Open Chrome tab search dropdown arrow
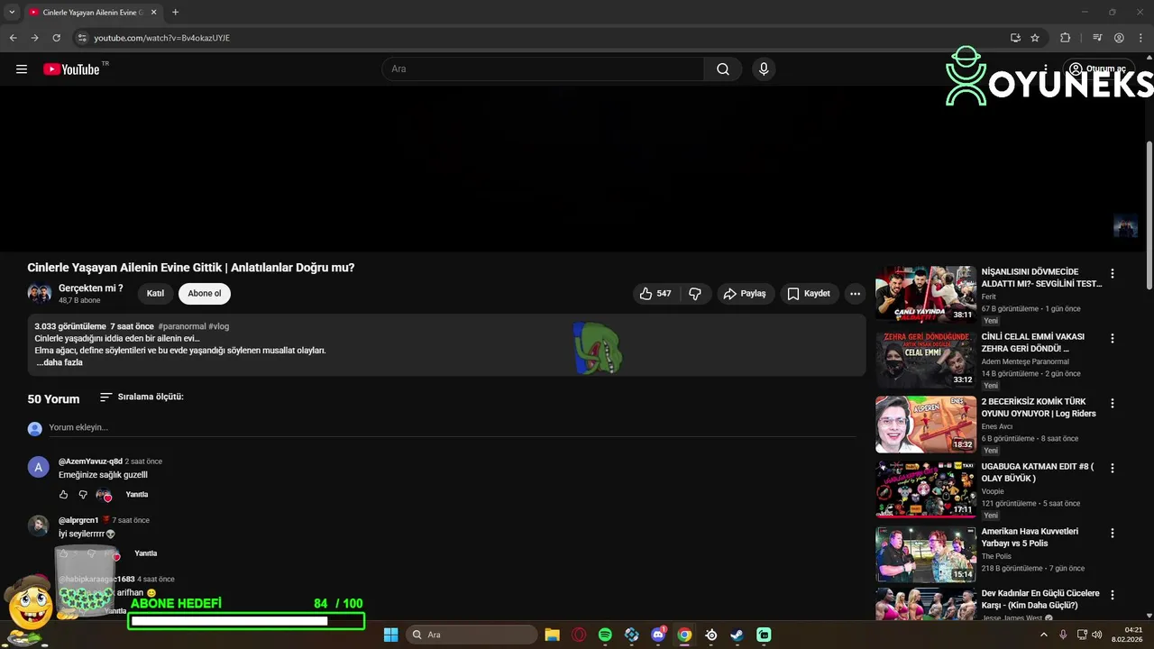 12,13
